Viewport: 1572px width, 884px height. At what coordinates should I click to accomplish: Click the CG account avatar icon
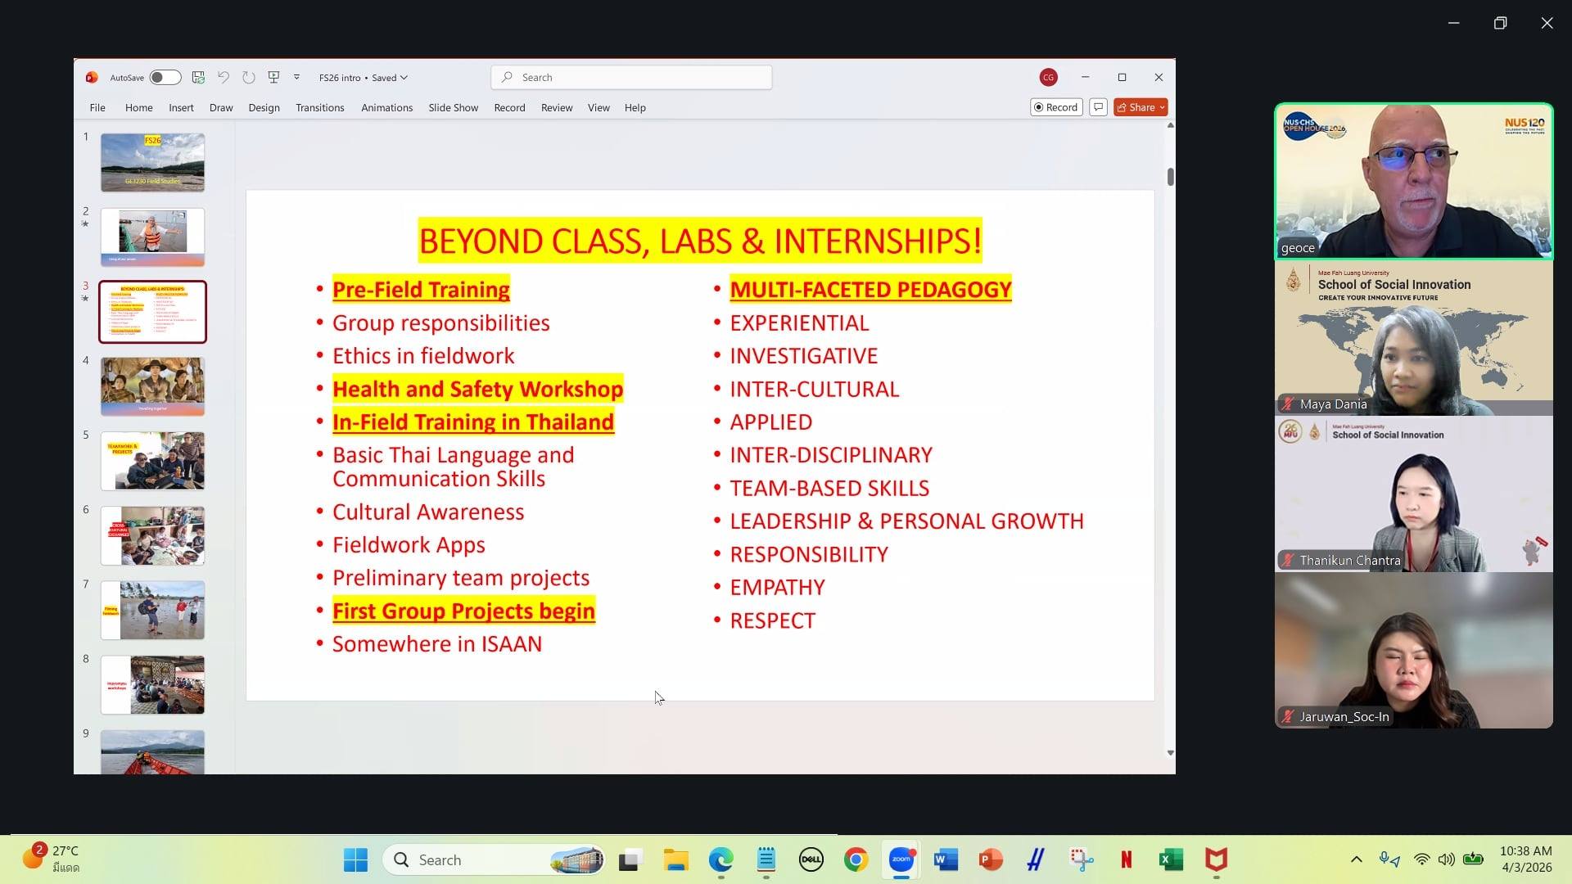click(1048, 77)
